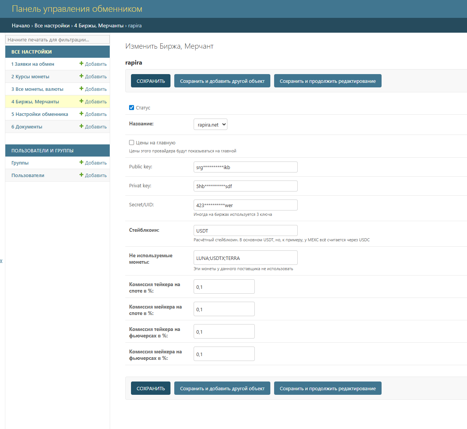Go to Пользователи in the sidebar
This screenshot has height=429, width=467.
[28, 175]
